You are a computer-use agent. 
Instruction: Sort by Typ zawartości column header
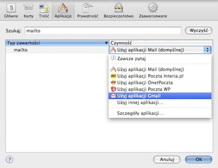(57, 43)
